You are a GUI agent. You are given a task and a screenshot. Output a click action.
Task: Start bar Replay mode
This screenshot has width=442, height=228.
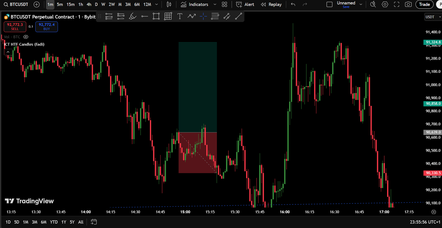point(271,4)
